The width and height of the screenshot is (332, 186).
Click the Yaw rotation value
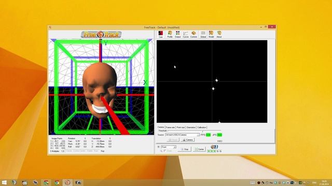click(x=78, y=141)
